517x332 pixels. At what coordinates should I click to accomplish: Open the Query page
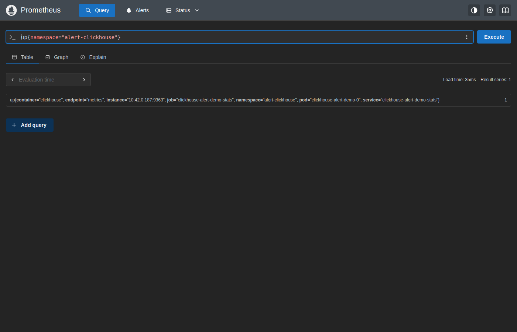point(97,10)
